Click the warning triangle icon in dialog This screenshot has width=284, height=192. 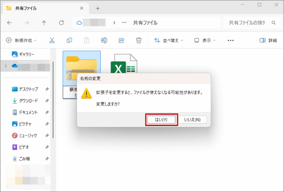click(86, 93)
